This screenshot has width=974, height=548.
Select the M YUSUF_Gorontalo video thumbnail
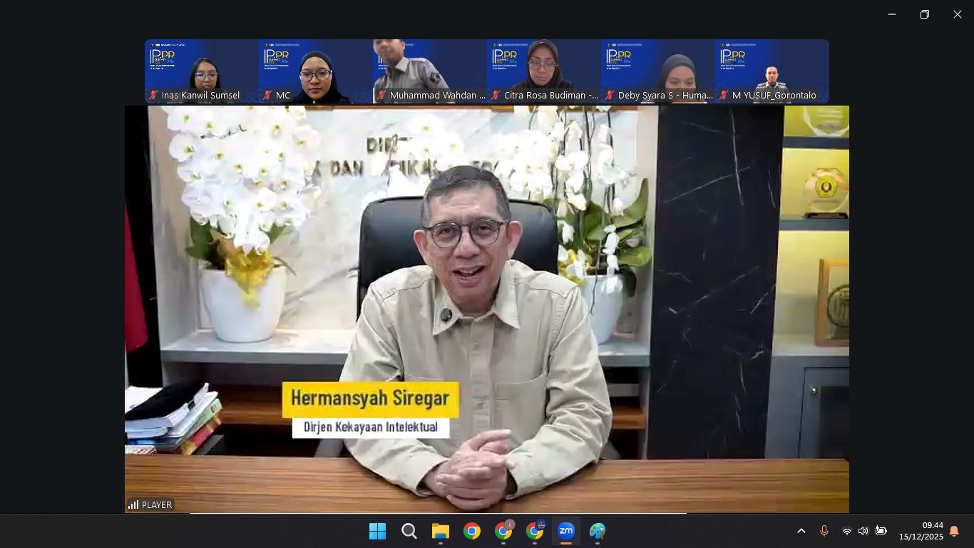(x=772, y=71)
